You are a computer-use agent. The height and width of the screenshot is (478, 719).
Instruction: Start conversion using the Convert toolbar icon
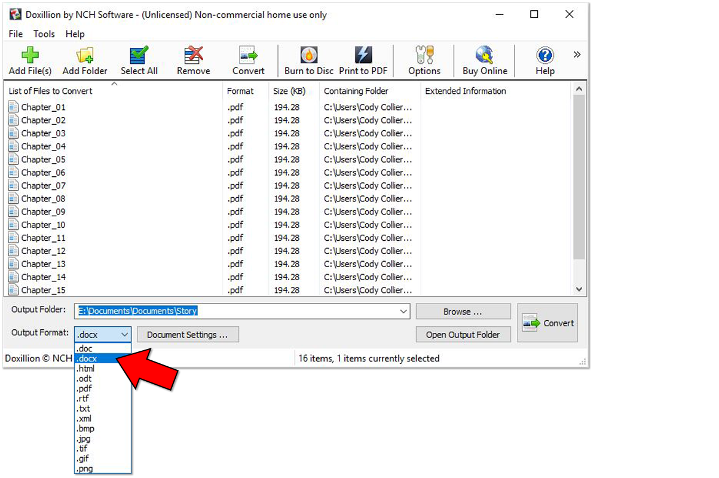(248, 57)
